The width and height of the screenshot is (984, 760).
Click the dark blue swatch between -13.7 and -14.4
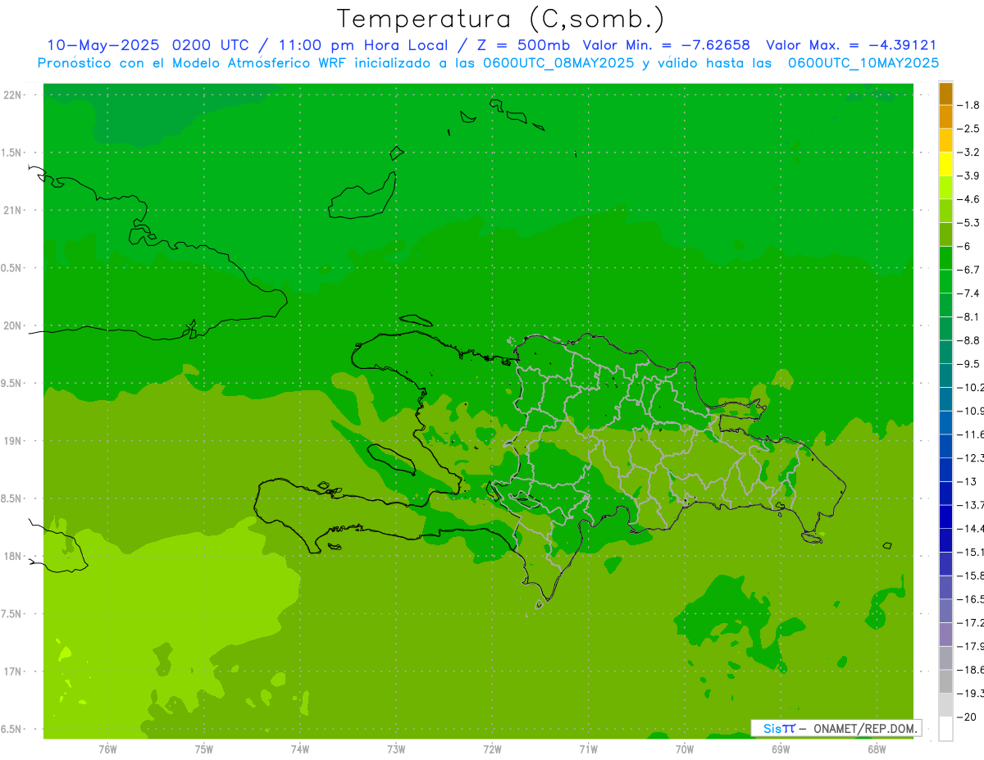point(945,517)
